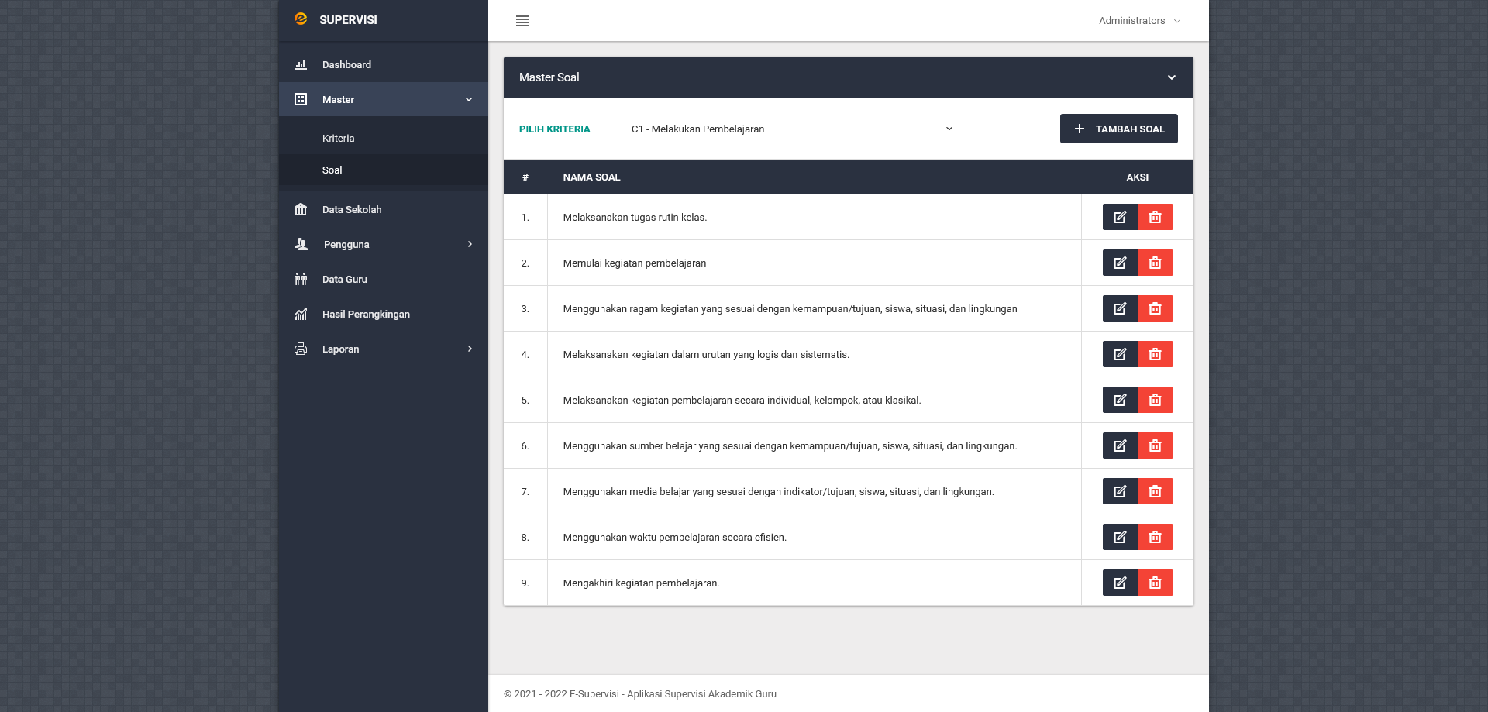Image resolution: width=1488 pixels, height=712 pixels.
Task: Click the edit icon for 'Mengakhiri kegiatan pembelajaran'
Action: pos(1119,583)
